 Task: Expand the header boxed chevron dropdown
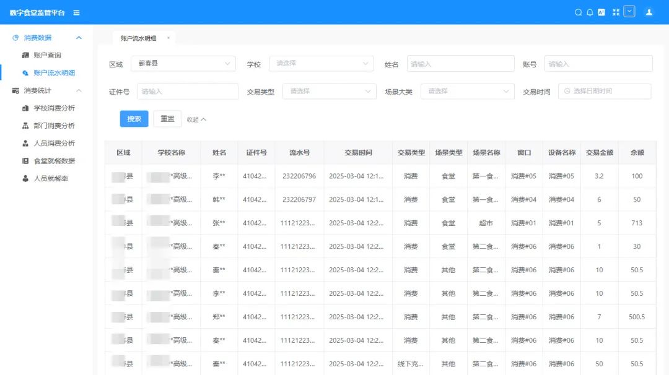tap(629, 12)
